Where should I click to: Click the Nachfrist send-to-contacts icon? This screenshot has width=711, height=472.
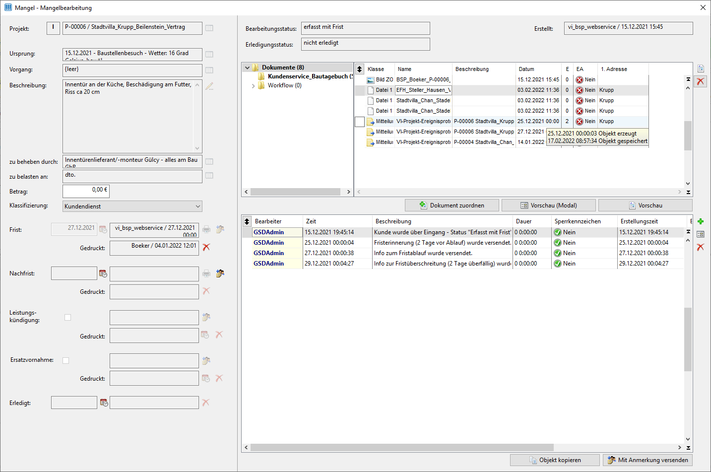220,273
